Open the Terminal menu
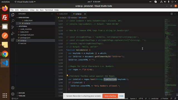178x100 pixels. click(x=49, y=10)
